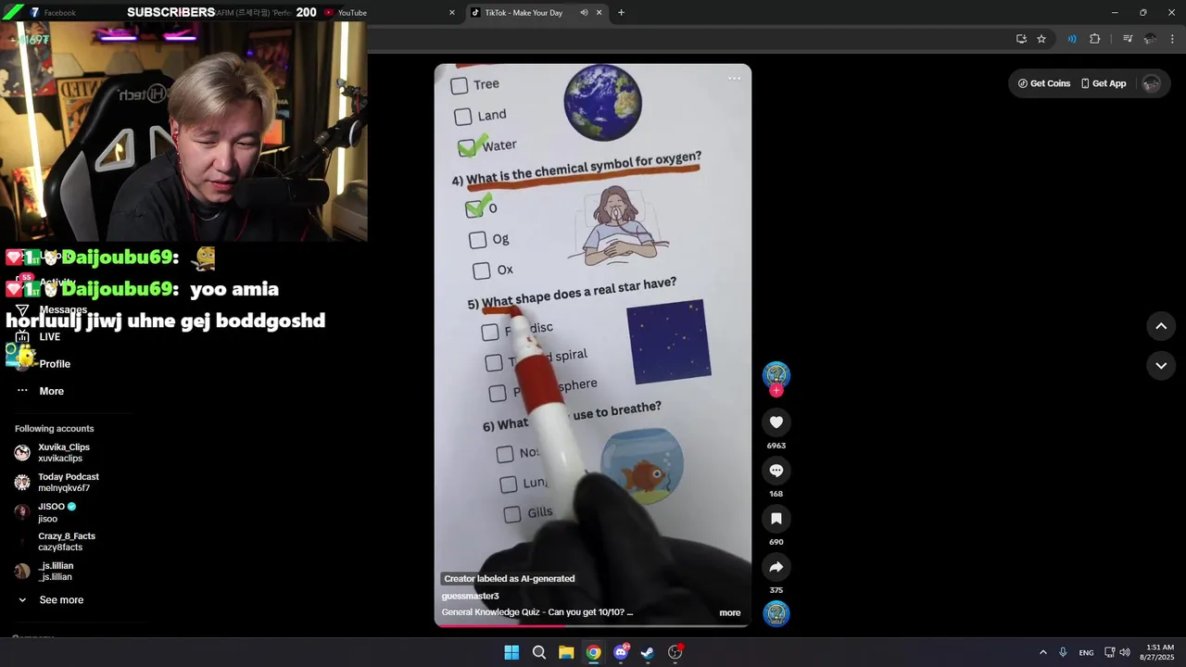The width and height of the screenshot is (1186, 667).
Task: Go to the next video with down arrow
Action: click(x=1161, y=366)
